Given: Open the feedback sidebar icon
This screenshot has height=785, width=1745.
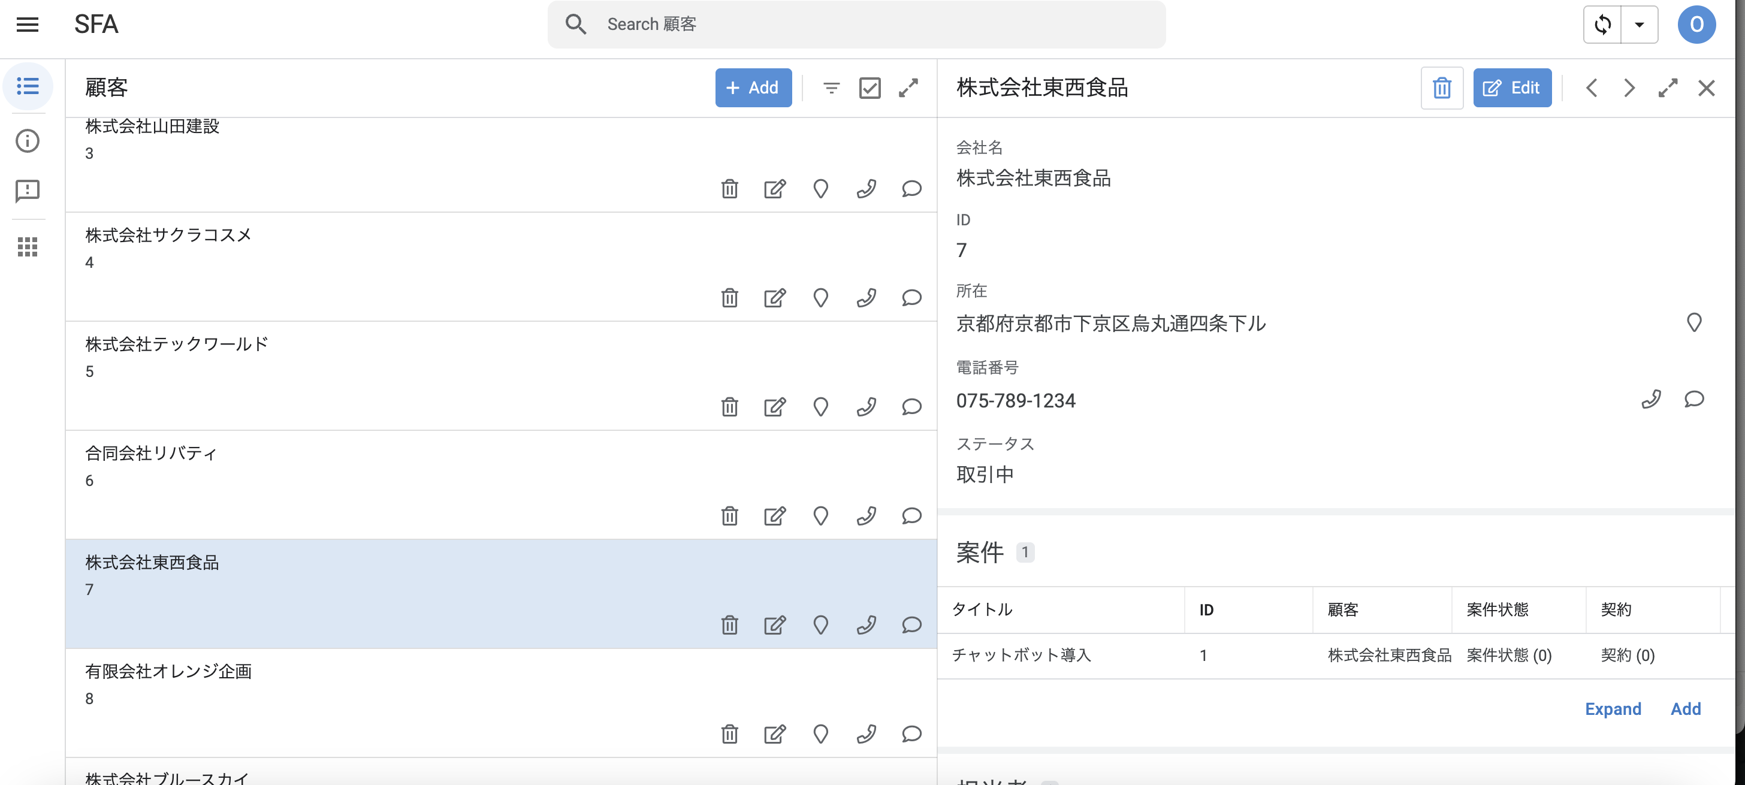Looking at the screenshot, I should 28,191.
